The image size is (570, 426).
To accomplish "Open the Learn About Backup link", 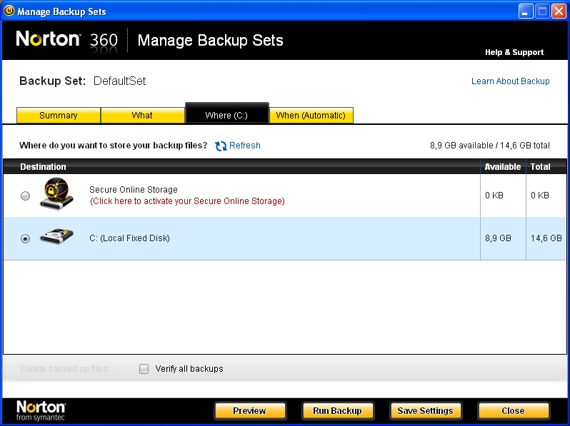I will coord(511,81).
